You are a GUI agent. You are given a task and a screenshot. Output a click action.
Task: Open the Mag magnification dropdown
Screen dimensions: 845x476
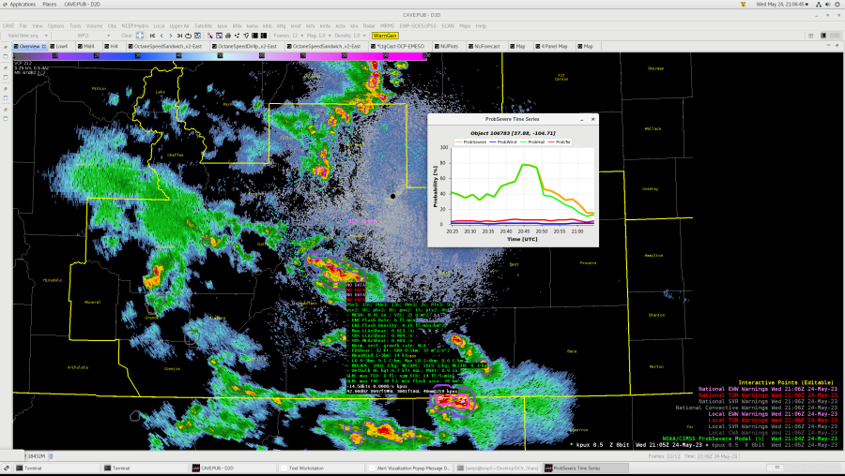pos(315,35)
